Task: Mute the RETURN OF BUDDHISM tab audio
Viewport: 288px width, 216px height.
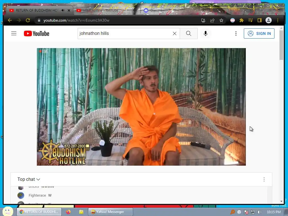Action: point(63,10)
